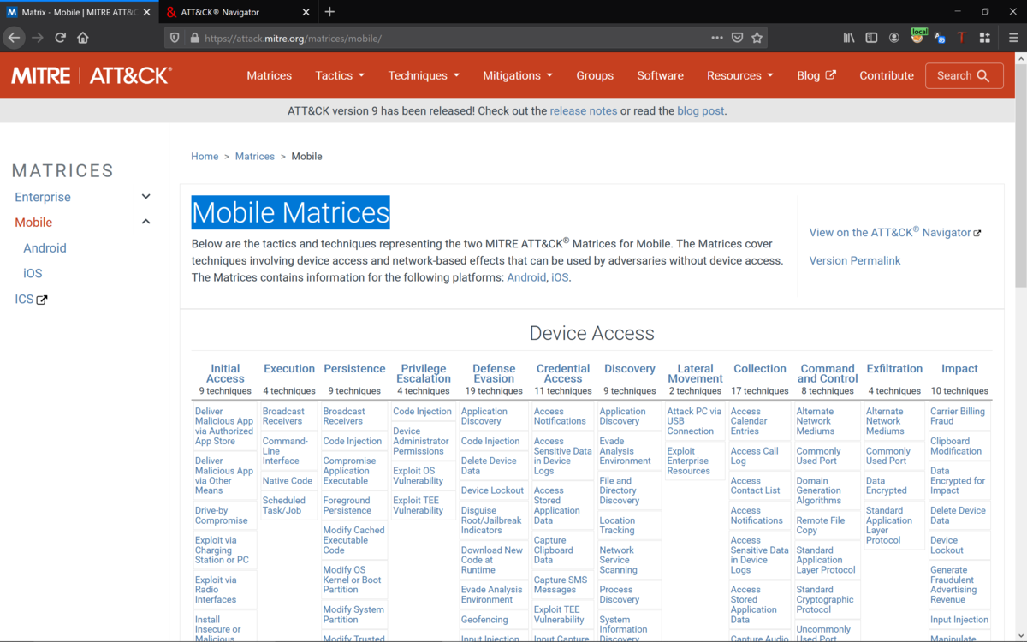
Task: Click the ICS external link icon
Action: 42,300
